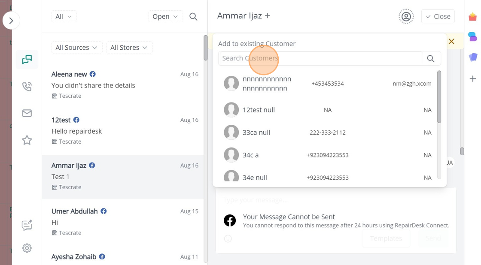
Task: Click the Facebook logo in message notice
Action: click(230, 220)
